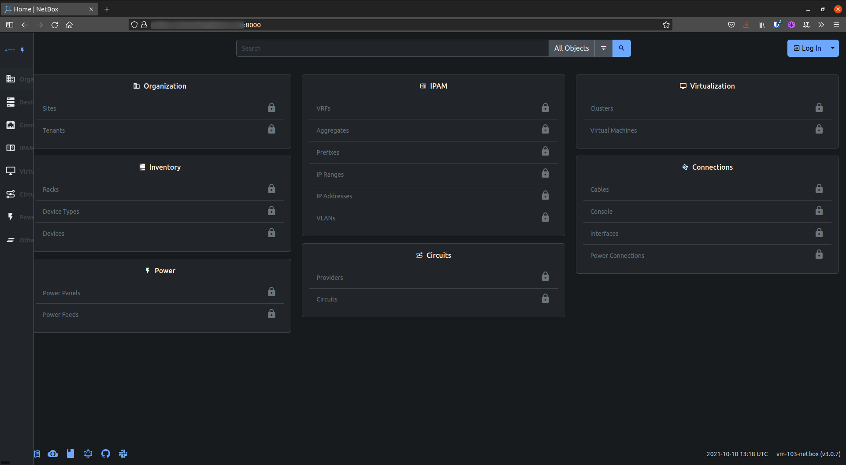Open the tracking protection shield icon
The image size is (846, 465).
click(x=134, y=25)
